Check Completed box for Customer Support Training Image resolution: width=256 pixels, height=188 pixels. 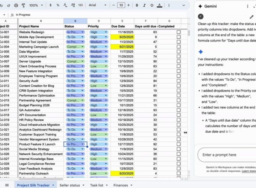(x=178, y=134)
